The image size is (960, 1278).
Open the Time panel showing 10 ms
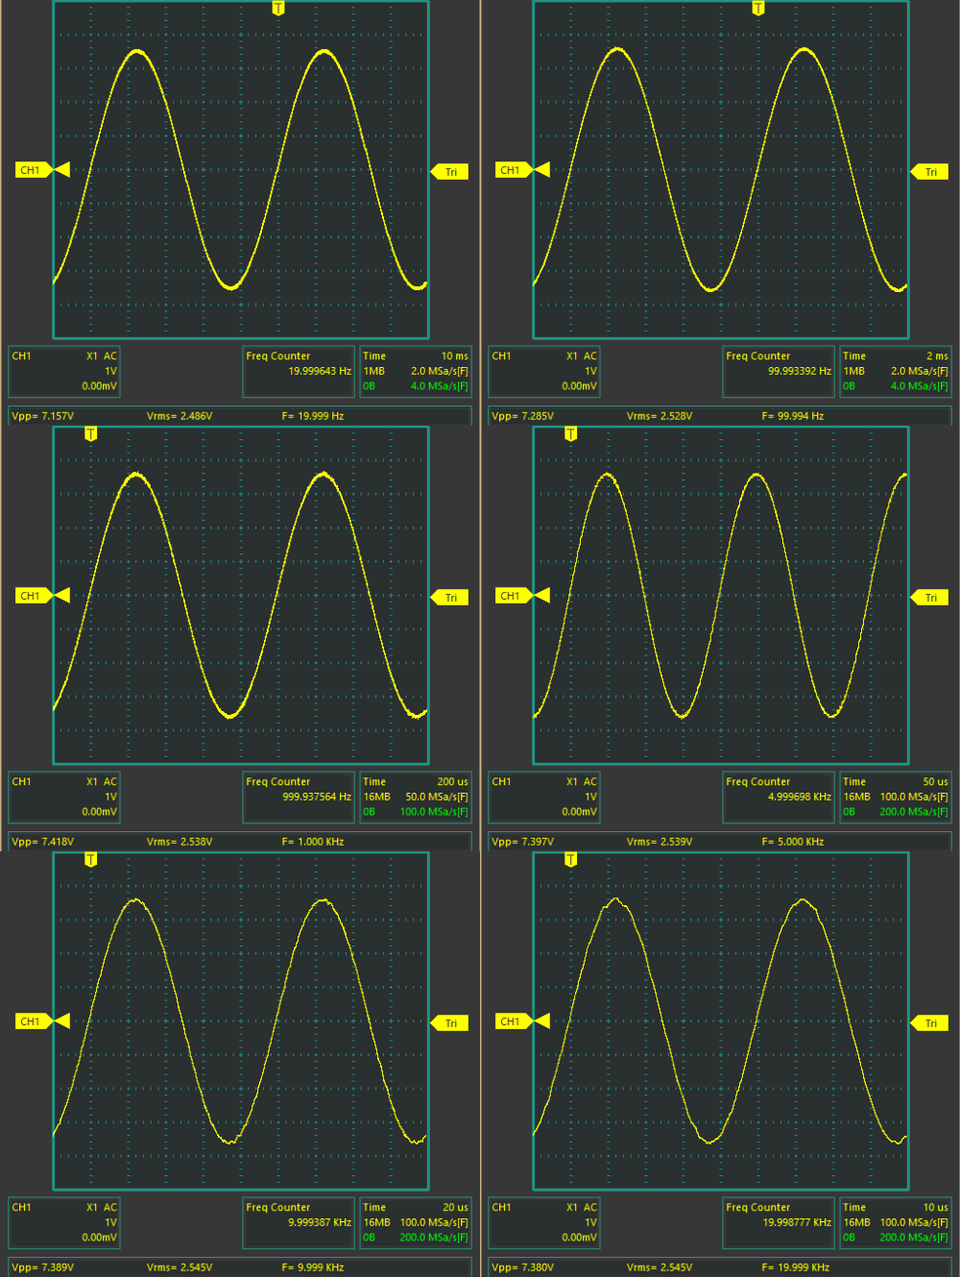(x=415, y=371)
